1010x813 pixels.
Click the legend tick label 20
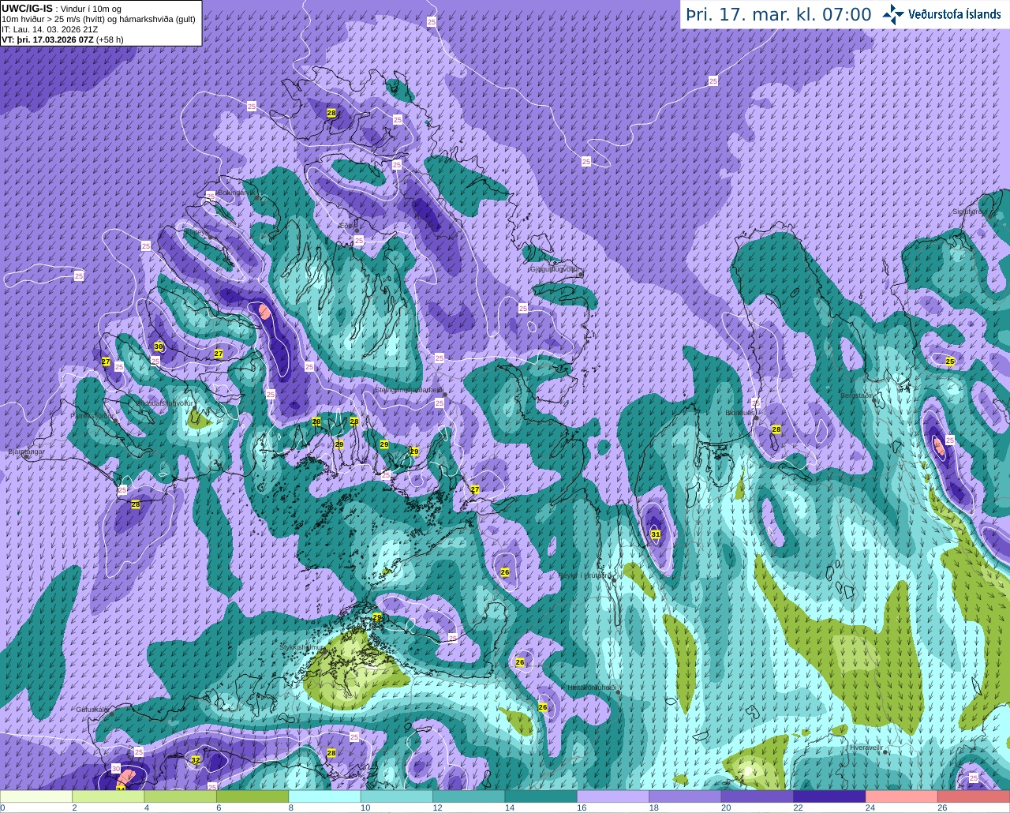pyautogui.click(x=726, y=807)
